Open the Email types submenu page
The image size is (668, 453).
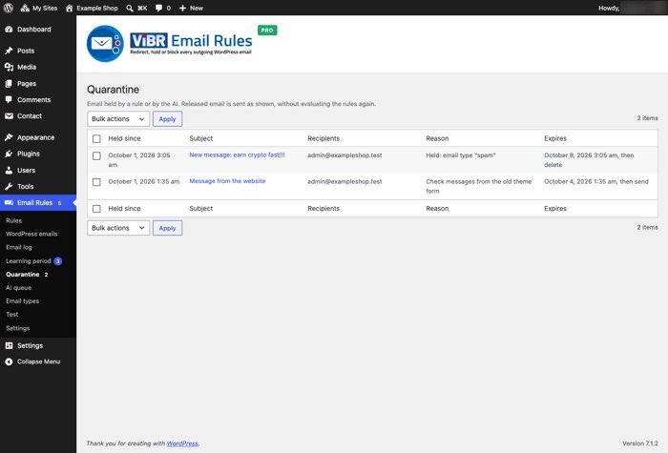click(22, 301)
